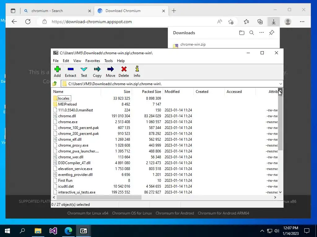317x237 pixels.
Task: Toggle the Edge Downloads toolbar button
Action: click(x=274, y=22)
